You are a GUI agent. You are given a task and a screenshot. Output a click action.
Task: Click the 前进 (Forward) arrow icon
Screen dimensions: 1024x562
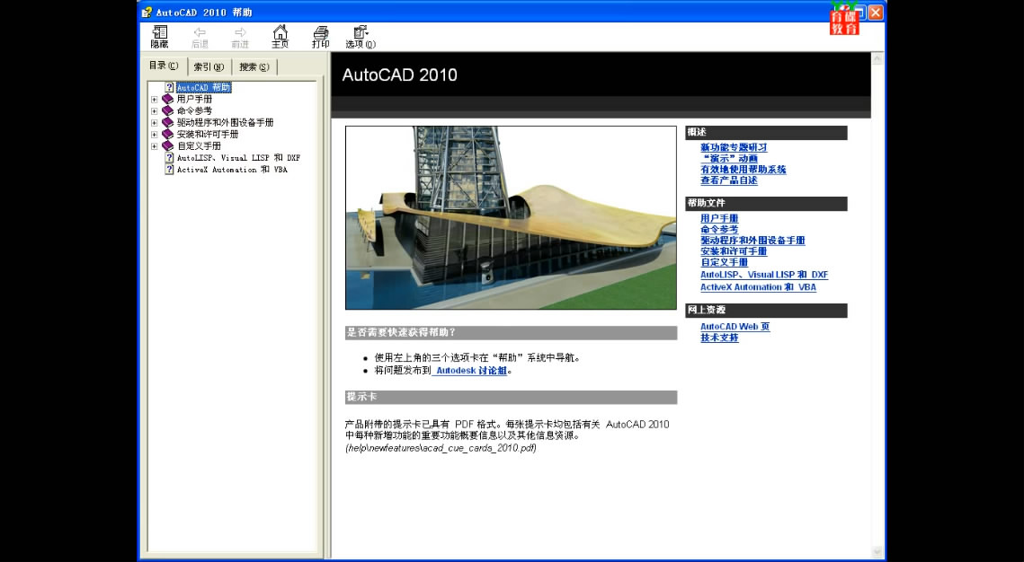pyautogui.click(x=240, y=32)
